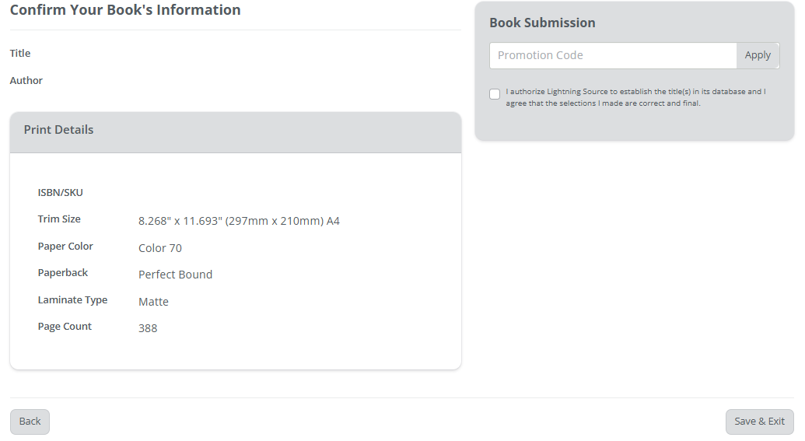Viewport: 805px width, 441px height.
Task: Select the A4 trim size value
Action: 239,221
